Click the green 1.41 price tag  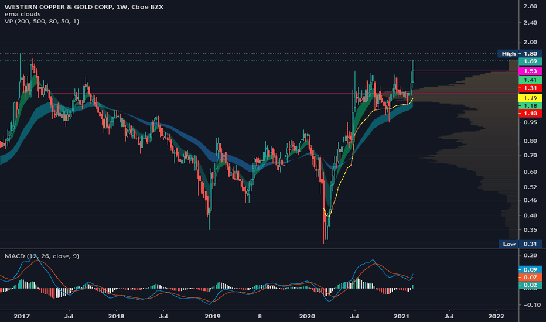(530, 80)
